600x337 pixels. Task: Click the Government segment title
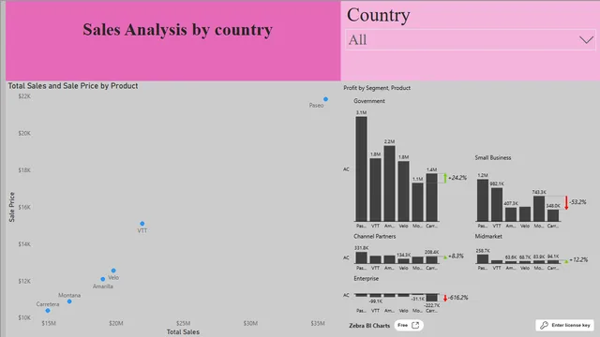pos(369,101)
